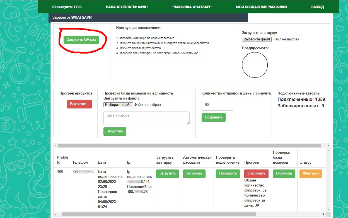The width and height of the screenshot is (348, 218).
Task: Click the Подключенные ватсапы heading
Action: point(299,93)
